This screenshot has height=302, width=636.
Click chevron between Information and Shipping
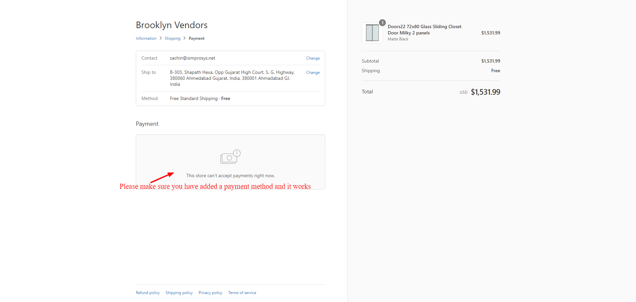click(161, 38)
